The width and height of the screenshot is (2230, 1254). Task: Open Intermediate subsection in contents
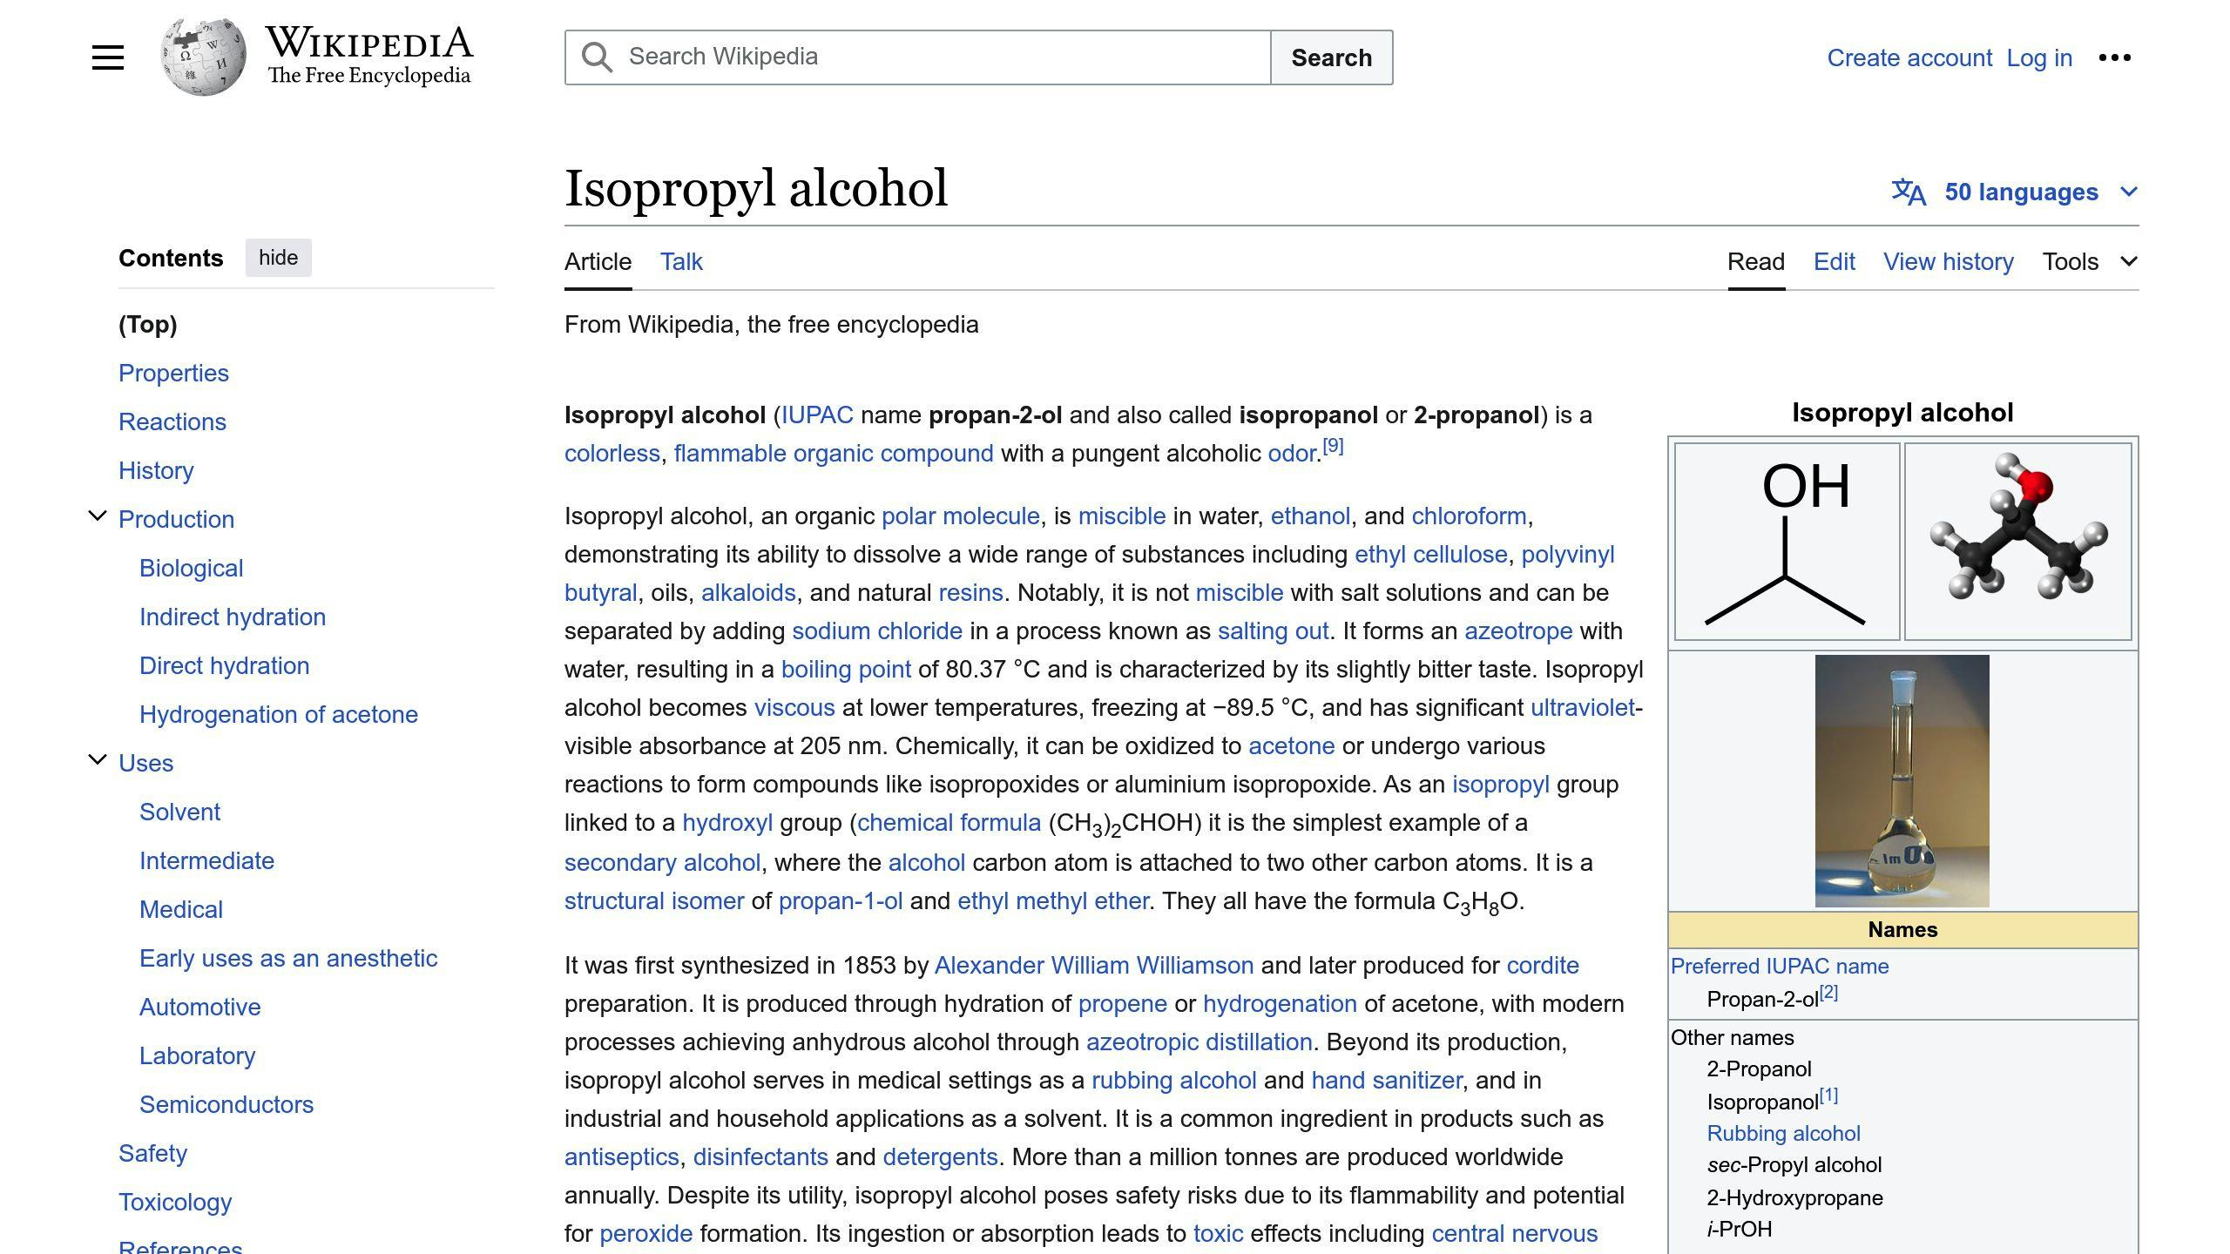(x=206, y=860)
